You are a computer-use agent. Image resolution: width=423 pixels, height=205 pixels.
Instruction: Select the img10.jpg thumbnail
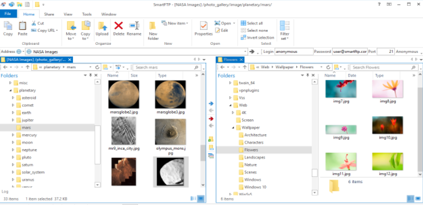[388, 125]
